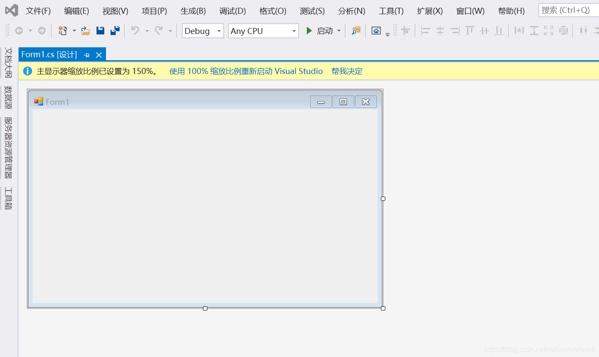The image size is (599, 357).
Task: Click the Align Middles icon
Action: point(484,31)
